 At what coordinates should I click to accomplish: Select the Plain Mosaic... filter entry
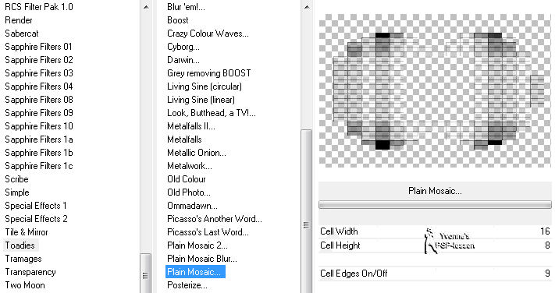pyautogui.click(x=195, y=272)
